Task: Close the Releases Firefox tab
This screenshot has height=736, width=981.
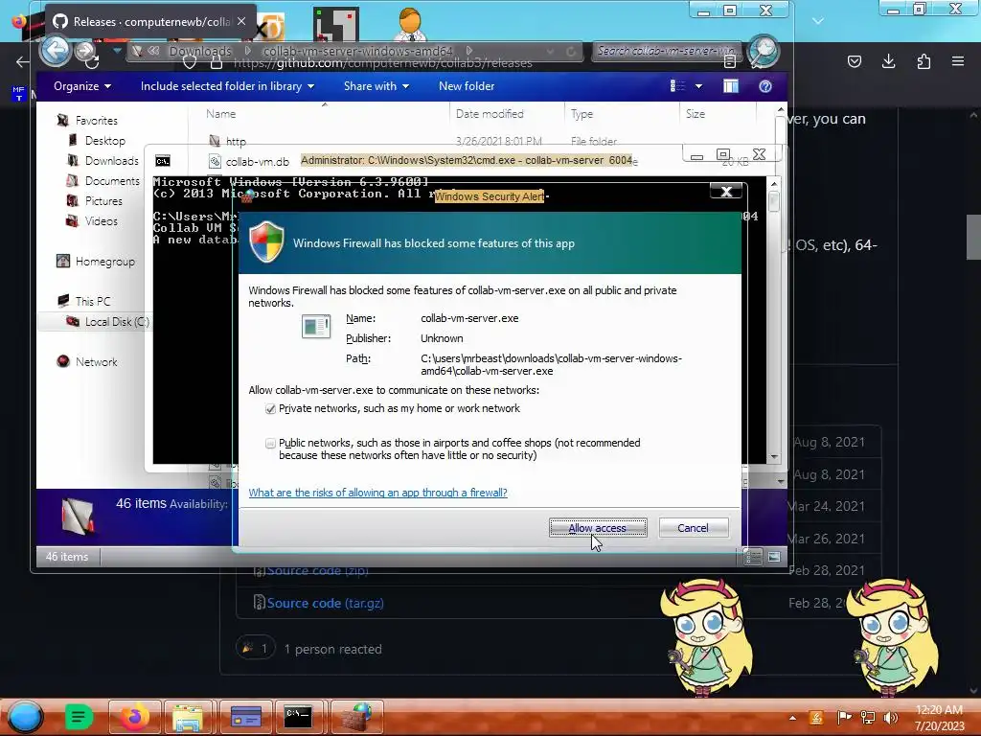Action: (241, 21)
